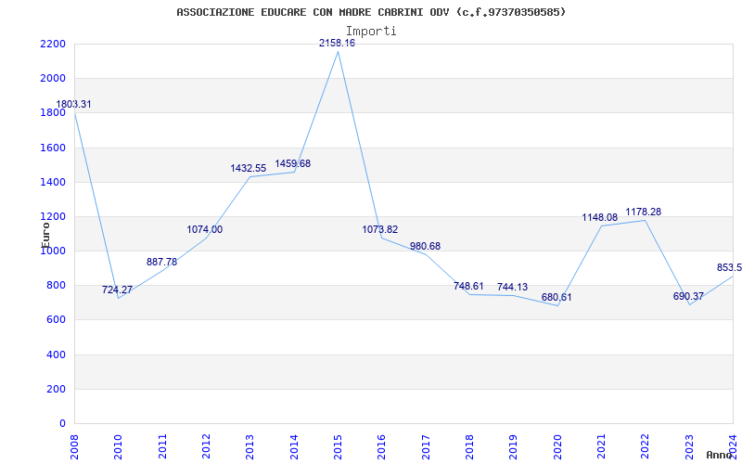Image resolution: width=742 pixels, height=464 pixels.
Task: Click the 1432.55 data label
Action: pyautogui.click(x=249, y=168)
